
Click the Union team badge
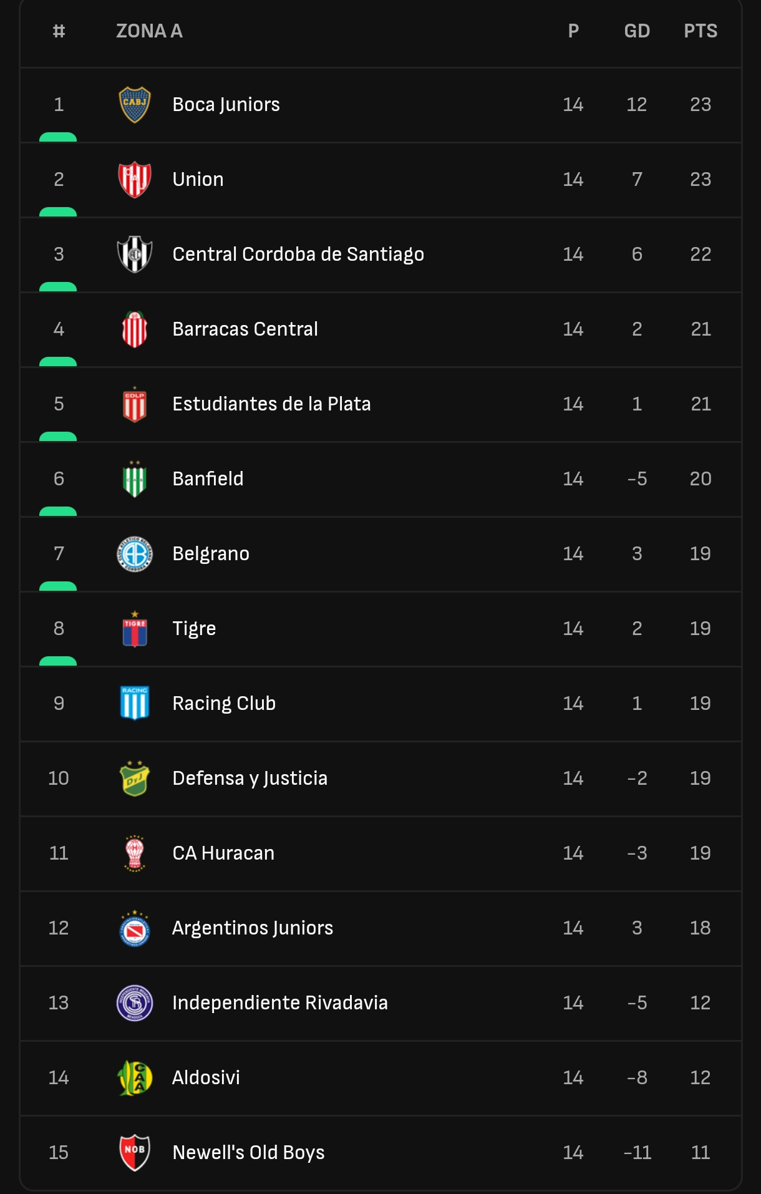click(x=135, y=180)
